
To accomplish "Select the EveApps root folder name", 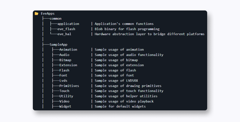I will click(48, 13).
